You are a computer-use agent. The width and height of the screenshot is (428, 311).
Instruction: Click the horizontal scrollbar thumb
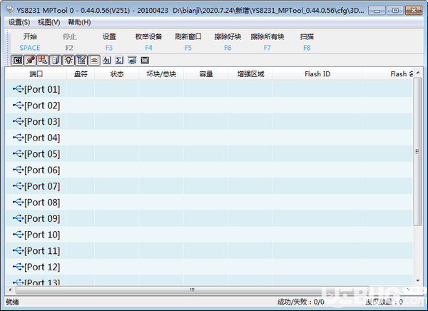(x=193, y=290)
